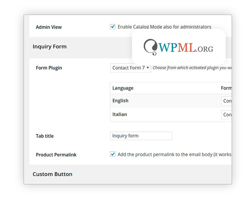Toggle the Product Permalink checkbox
The image size is (243, 199).
(x=113, y=154)
